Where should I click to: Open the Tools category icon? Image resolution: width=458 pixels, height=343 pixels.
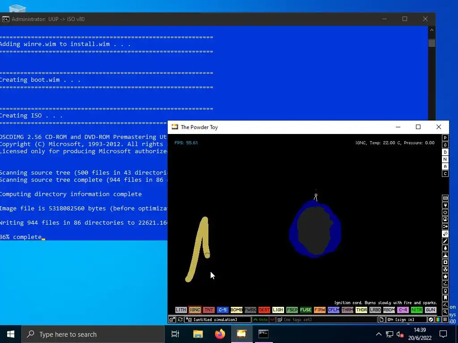[x=445, y=291]
